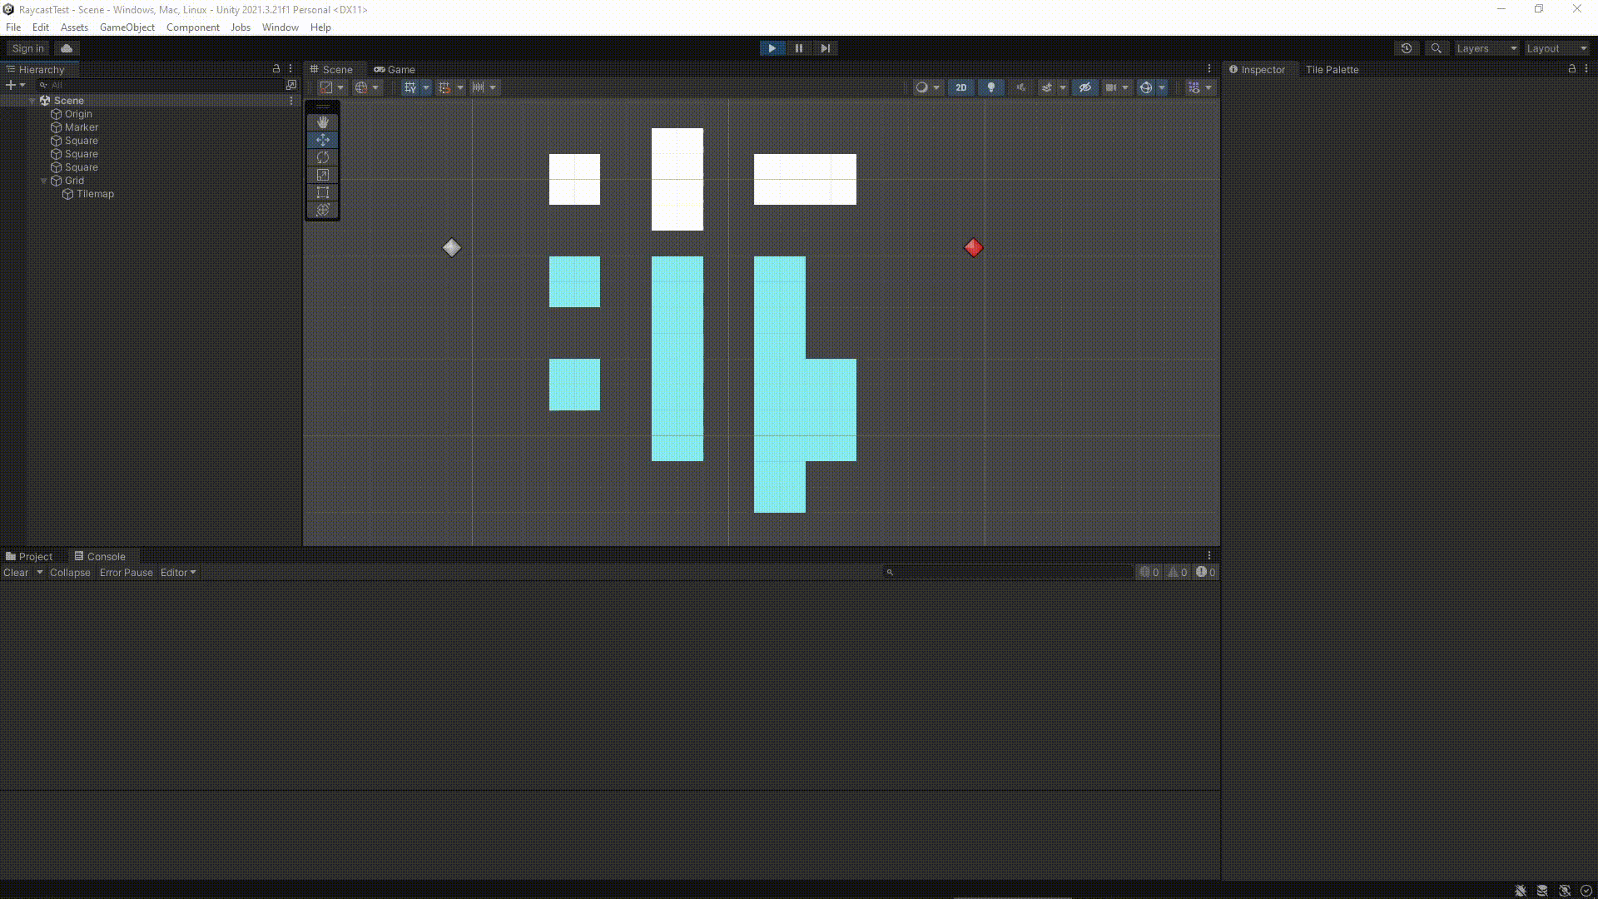
Task: Open Undo History icon in toolbar
Action: pos(1407,48)
